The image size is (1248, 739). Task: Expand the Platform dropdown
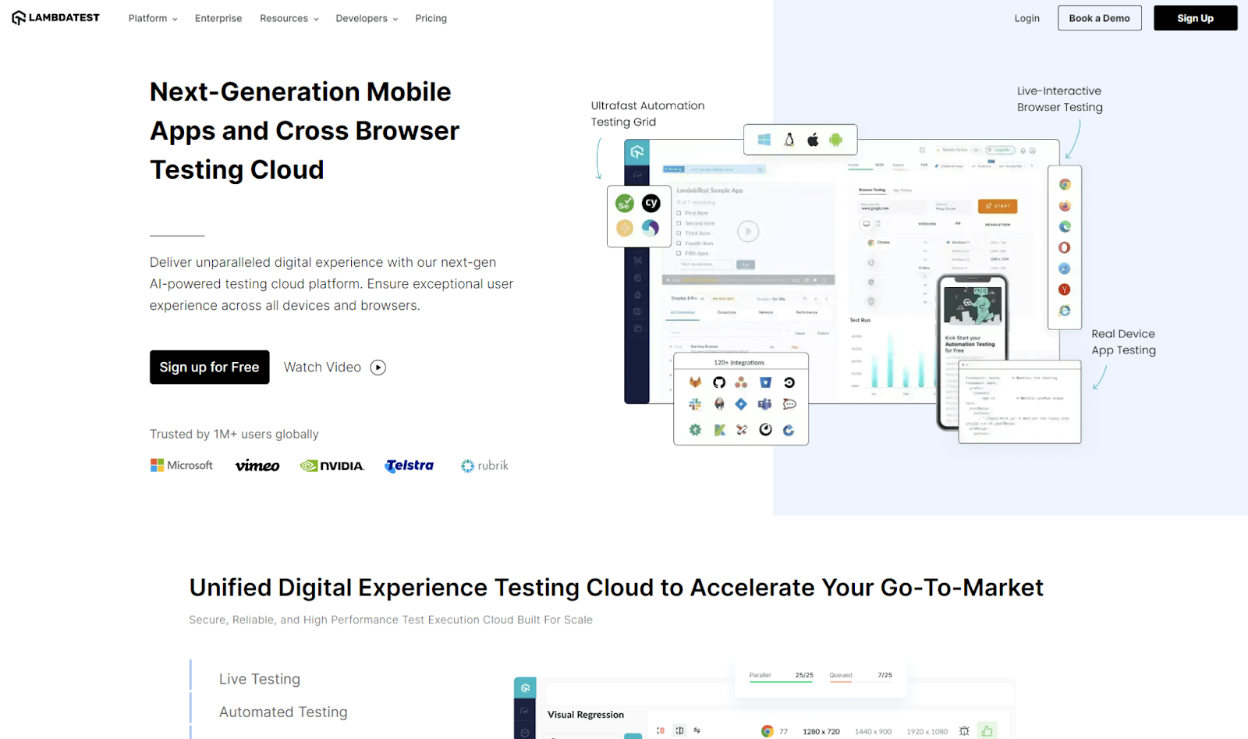pyautogui.click(x=151, y=18)
